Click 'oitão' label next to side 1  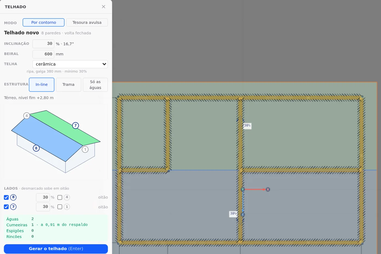coord(103,207)
